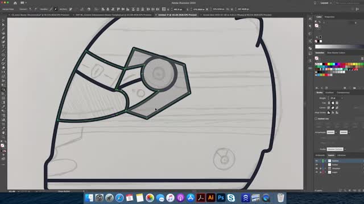Toggle lock on the bottom layer
Screen dimensions: 364x204
pos(320,172)
